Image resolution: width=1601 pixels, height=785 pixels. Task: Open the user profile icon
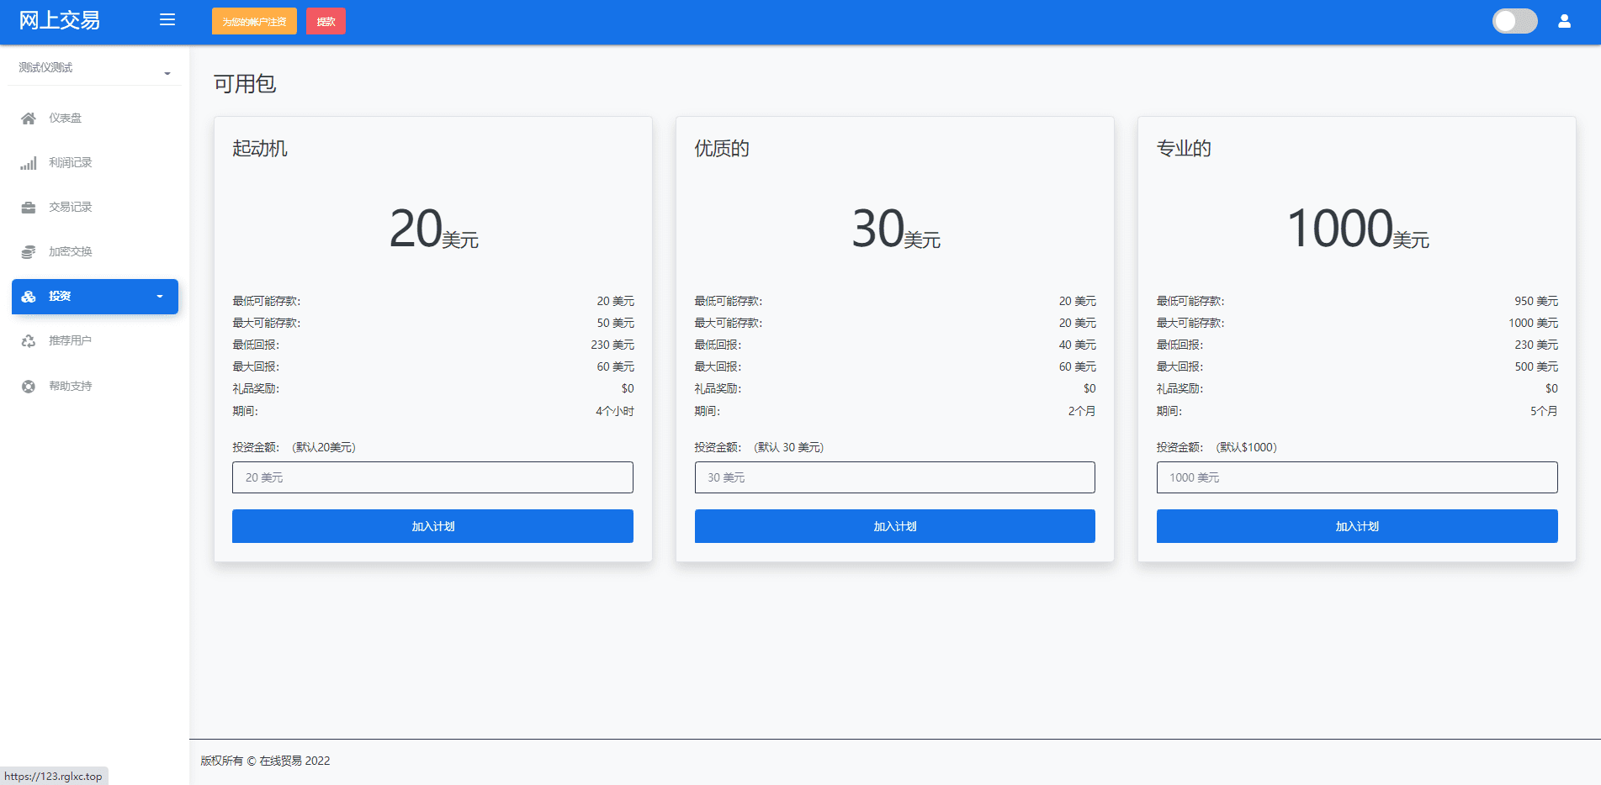(x=1564, y=21)
